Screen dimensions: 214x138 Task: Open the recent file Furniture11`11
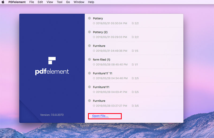[x=134, y=76]
